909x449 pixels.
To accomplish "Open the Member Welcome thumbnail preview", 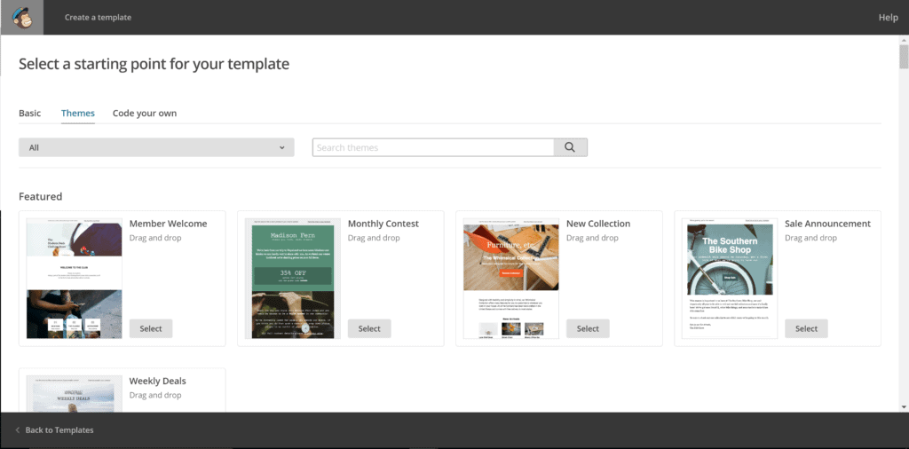I will (75, 279).
